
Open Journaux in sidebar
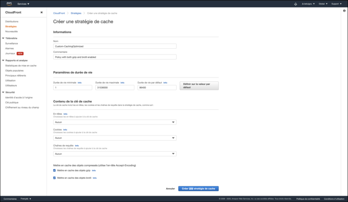10,54
